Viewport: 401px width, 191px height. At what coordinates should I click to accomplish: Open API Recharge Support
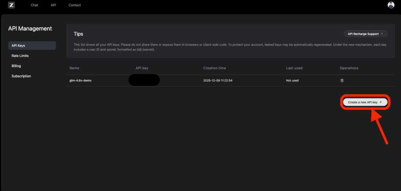(x=365, y=34)
